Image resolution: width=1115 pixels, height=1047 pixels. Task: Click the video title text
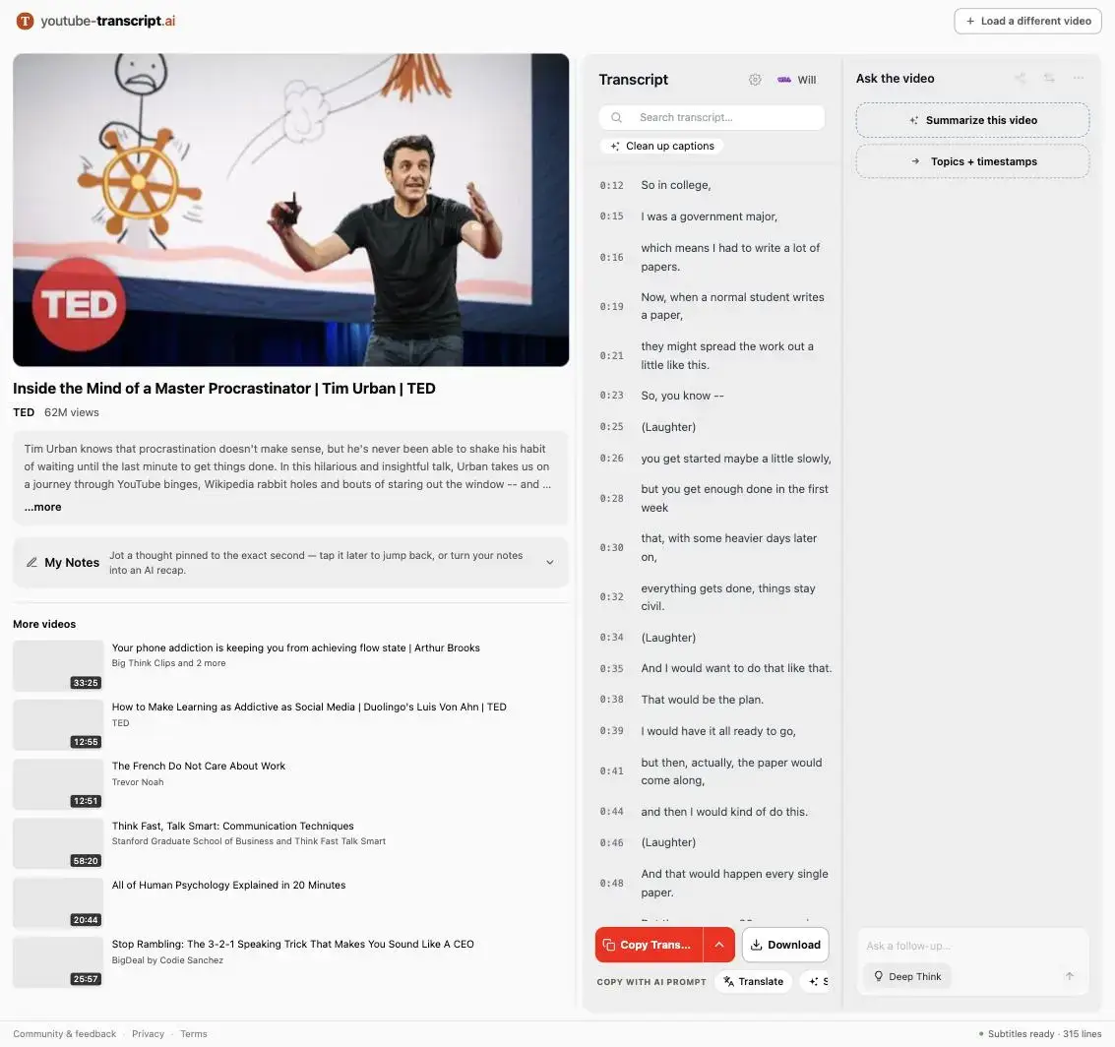224,388
